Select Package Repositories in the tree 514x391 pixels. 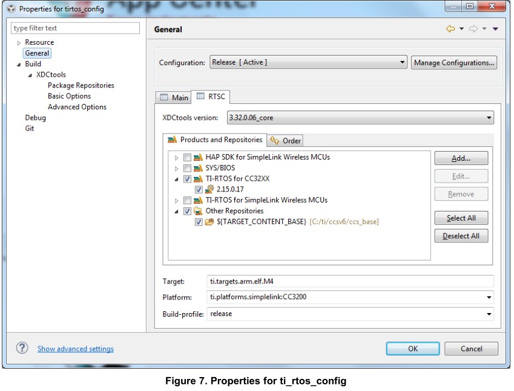[x=81, y=85]
